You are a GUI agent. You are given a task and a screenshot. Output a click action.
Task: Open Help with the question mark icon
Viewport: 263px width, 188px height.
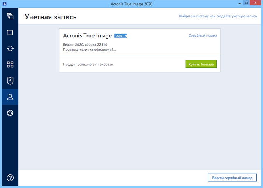point(10,178)
